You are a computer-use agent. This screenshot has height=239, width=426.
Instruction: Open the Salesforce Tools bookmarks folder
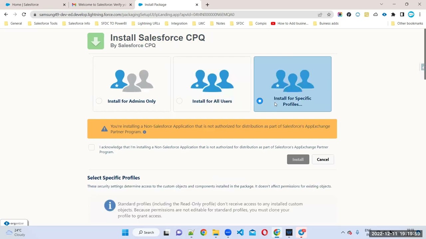coord(43,24)
